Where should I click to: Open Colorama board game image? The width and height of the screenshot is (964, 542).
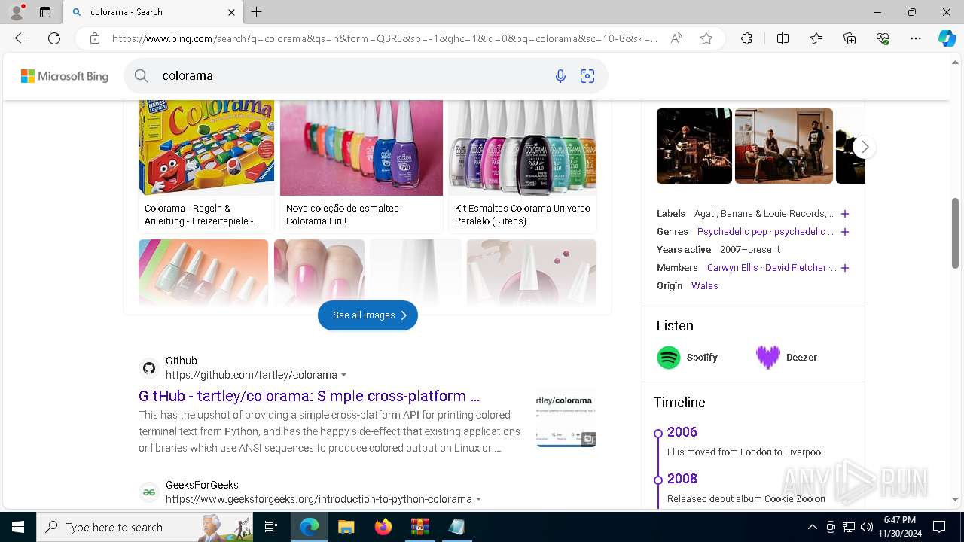tap(206, 148)
